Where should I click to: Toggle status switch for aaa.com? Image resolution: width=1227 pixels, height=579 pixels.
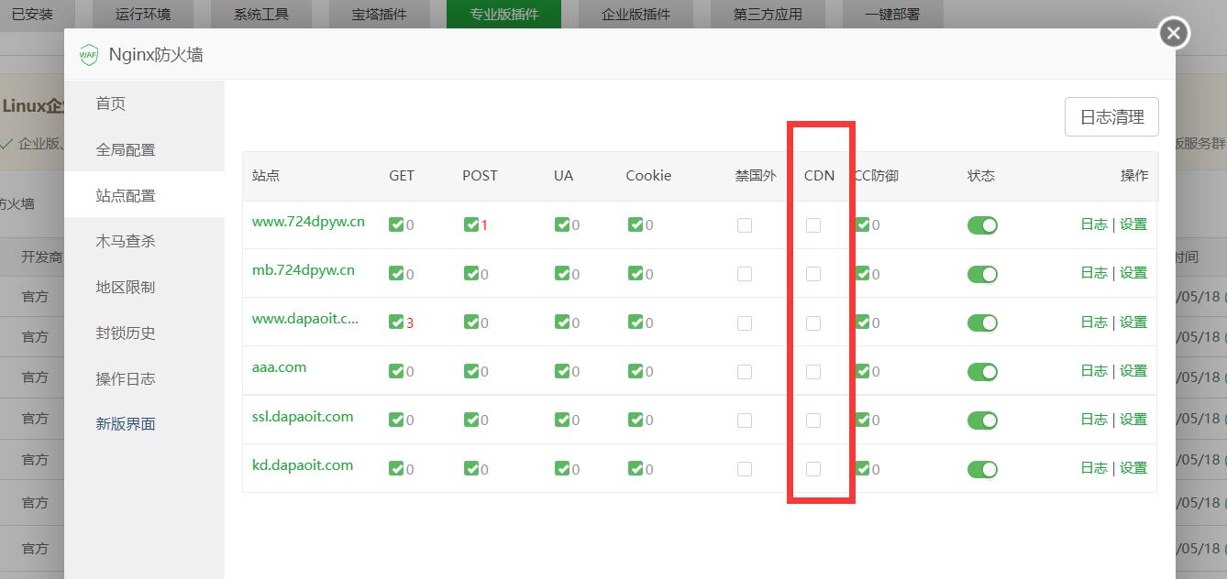point(982,371)
